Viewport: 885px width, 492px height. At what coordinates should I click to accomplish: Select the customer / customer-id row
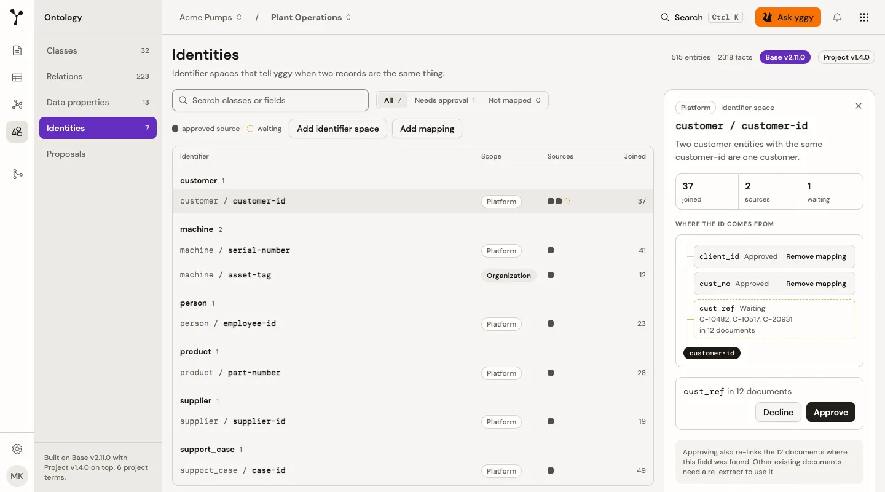click(x=413, y=201)
